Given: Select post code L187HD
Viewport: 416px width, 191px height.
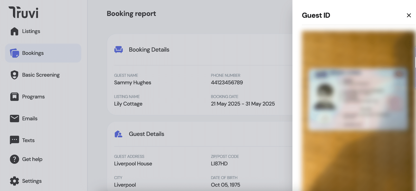Looking at the screenshot, I should (219, 164).
